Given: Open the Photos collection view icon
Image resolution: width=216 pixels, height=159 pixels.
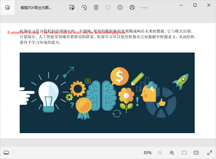Looking at the screenshot, I should 8,8.
